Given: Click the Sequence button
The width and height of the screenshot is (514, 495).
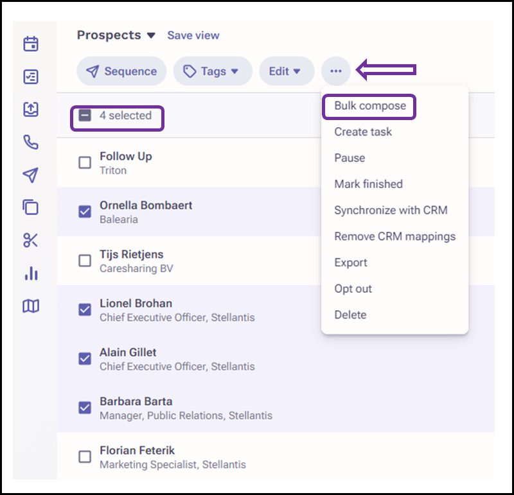Looking at the screenshot, I should tap(121, 71).
